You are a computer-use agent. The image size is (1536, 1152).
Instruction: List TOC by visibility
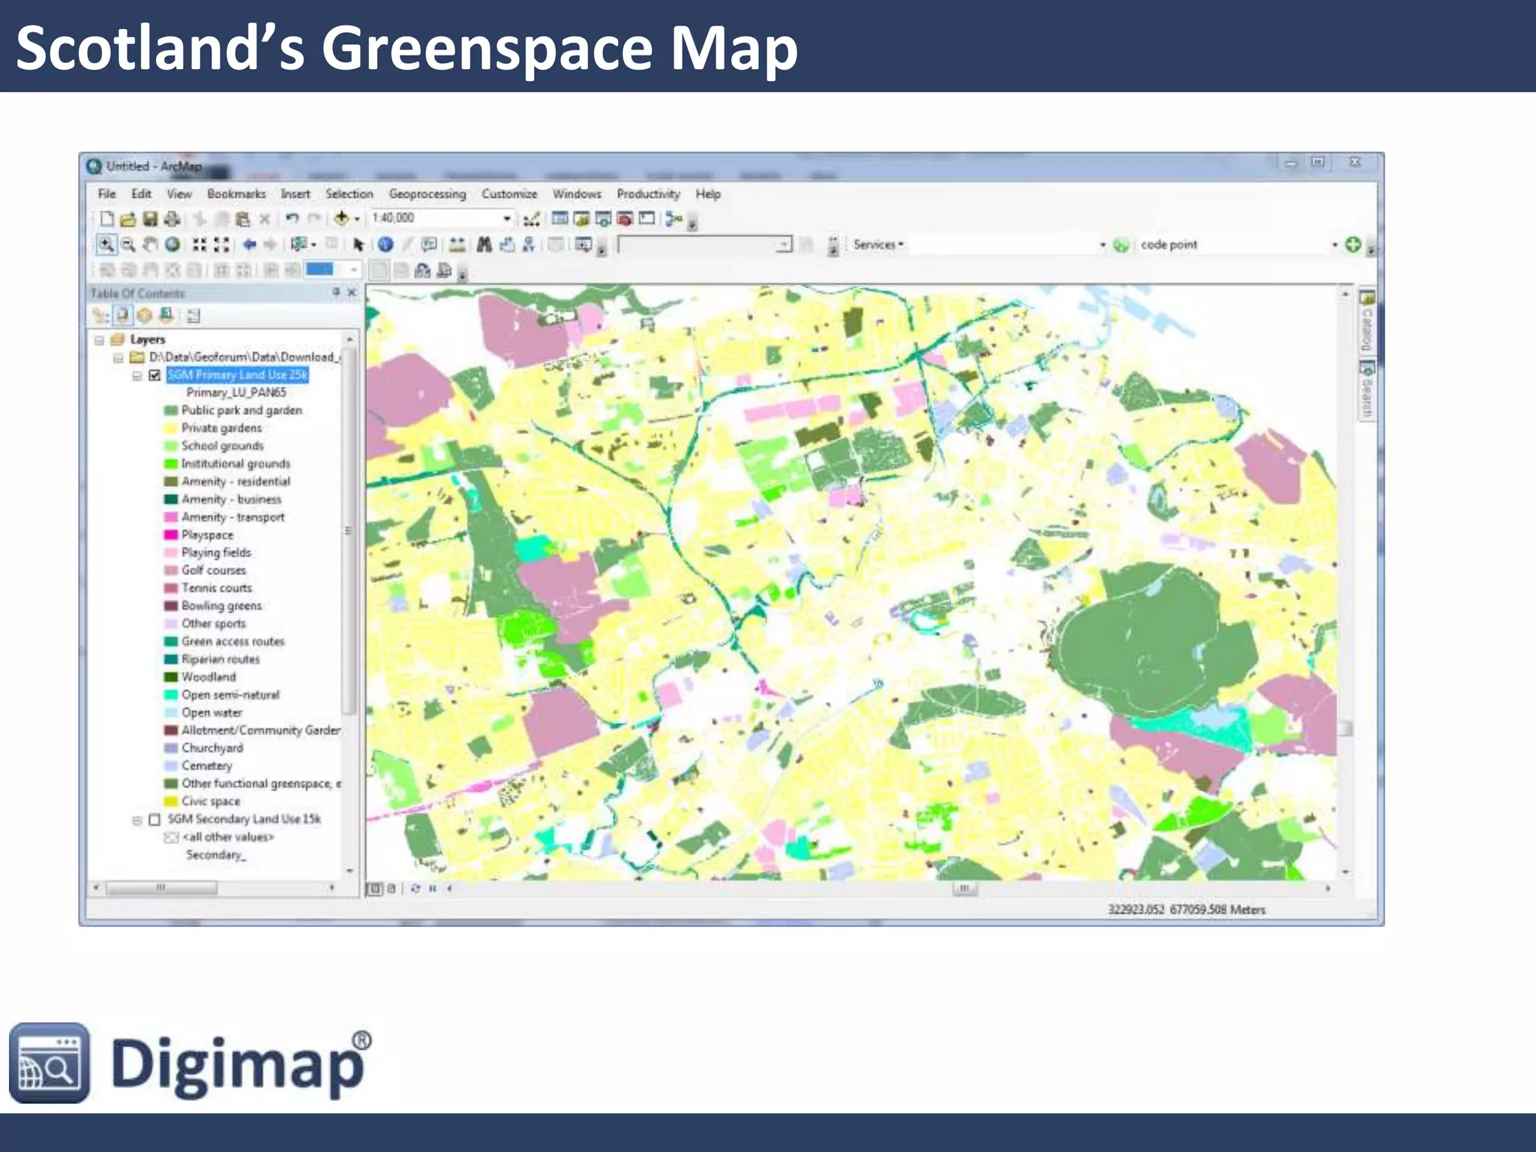pyautogui.click(x=144, y=316)
